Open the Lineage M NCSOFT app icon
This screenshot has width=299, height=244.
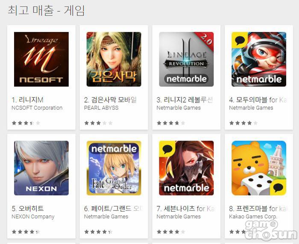(x=41, y=59)
